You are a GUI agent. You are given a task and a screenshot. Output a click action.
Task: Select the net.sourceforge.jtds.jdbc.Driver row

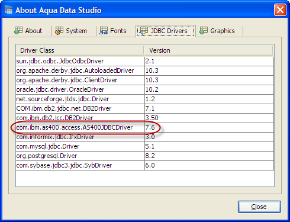tap(145, 99)
